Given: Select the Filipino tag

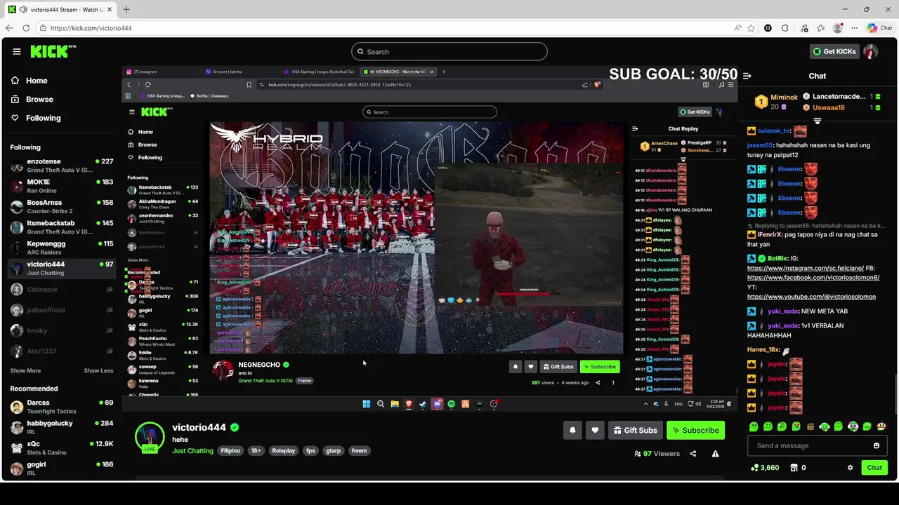Looking at the screenshot, I should (x=230, y=451).
